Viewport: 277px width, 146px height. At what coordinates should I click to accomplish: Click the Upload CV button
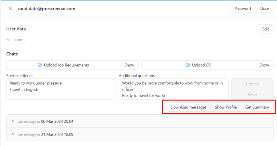tap(198, 65)
